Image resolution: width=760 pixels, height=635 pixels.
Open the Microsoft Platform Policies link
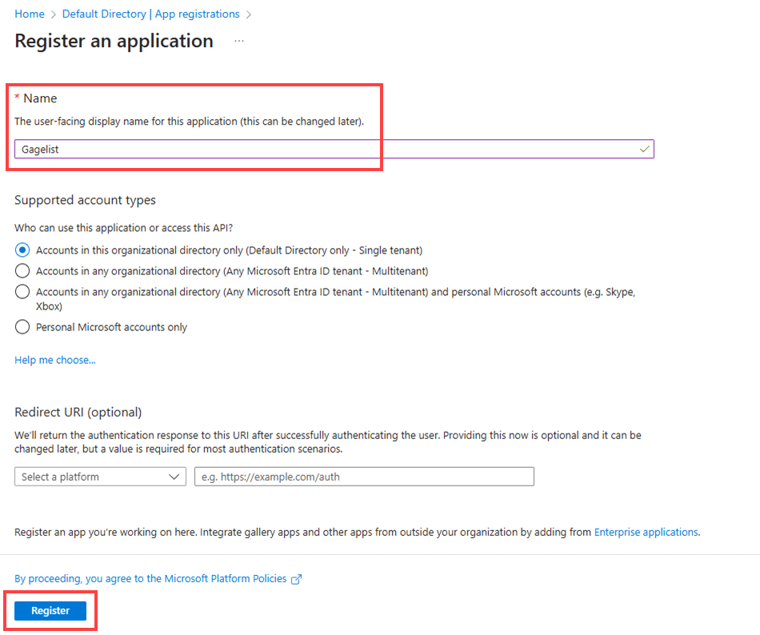point(151,578)
